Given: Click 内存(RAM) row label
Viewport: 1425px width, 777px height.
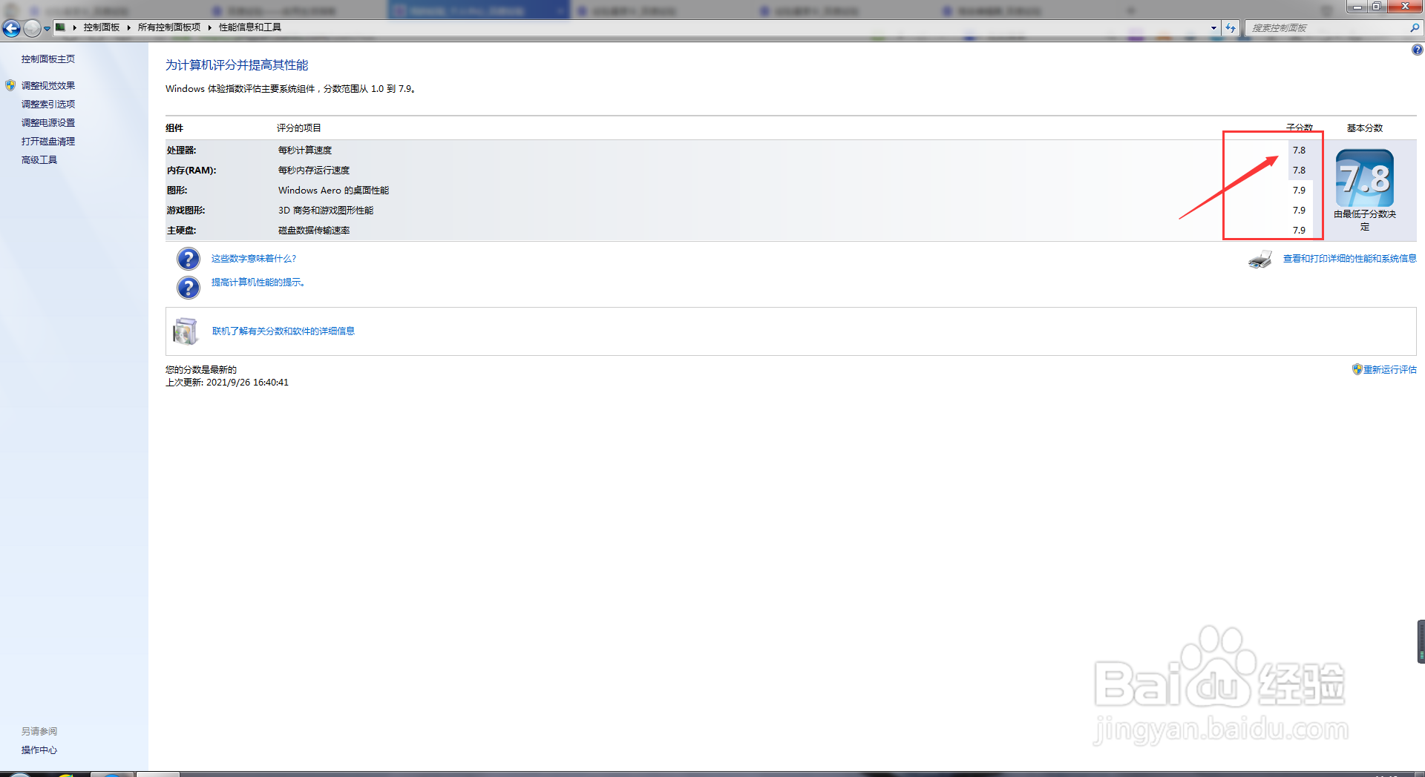Looking at the screenshot, I should pos(191,171).
